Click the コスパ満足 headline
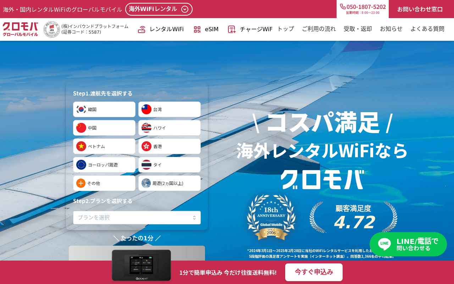The width and height of the screenshot is (454, 284). point(323,123)
